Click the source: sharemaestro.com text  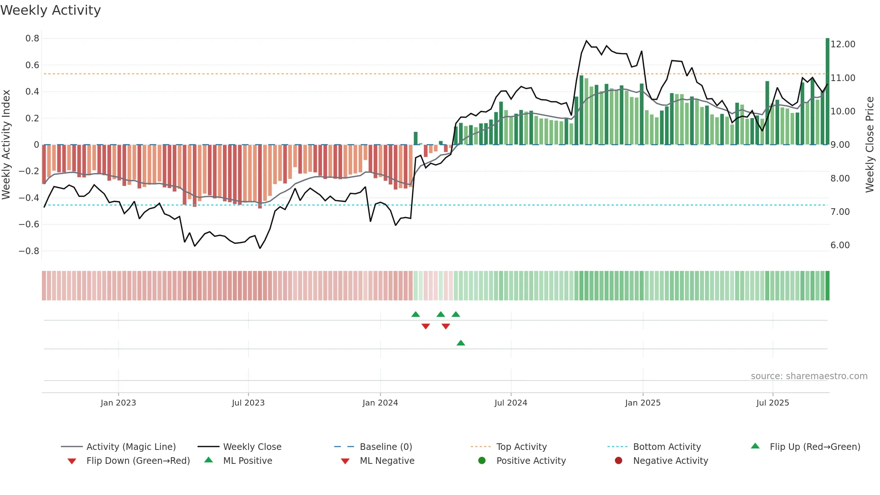[809, 376]
